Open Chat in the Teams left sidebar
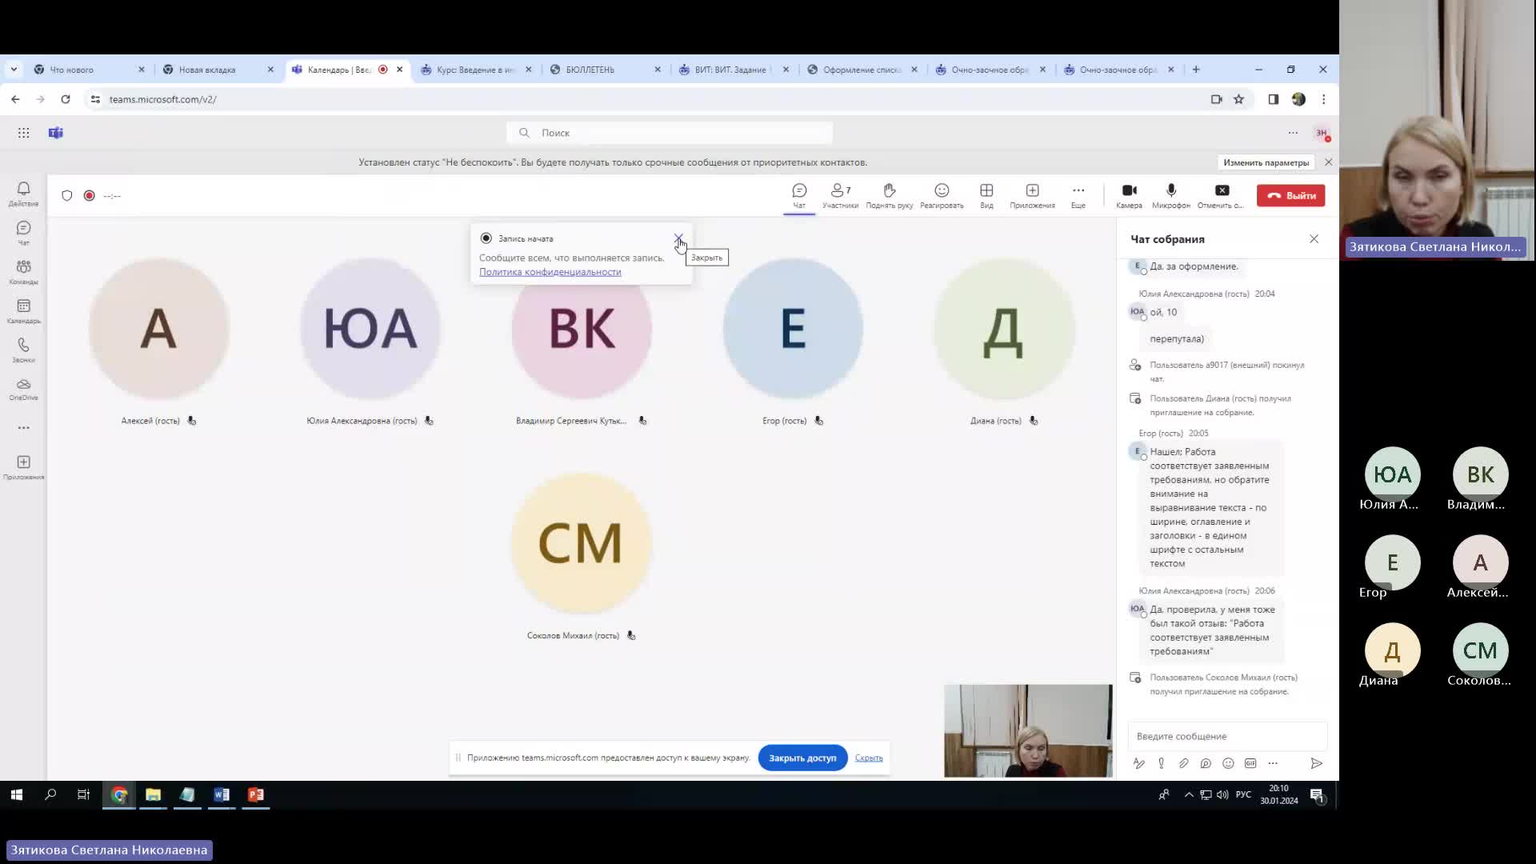The width and height of the screenshot is (1536, 864). 23,233
